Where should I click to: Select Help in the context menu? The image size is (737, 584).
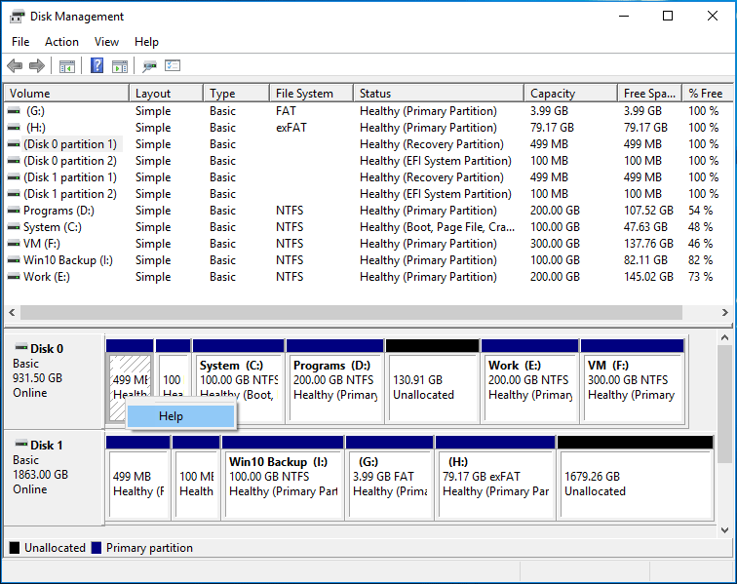coord(172,416)
